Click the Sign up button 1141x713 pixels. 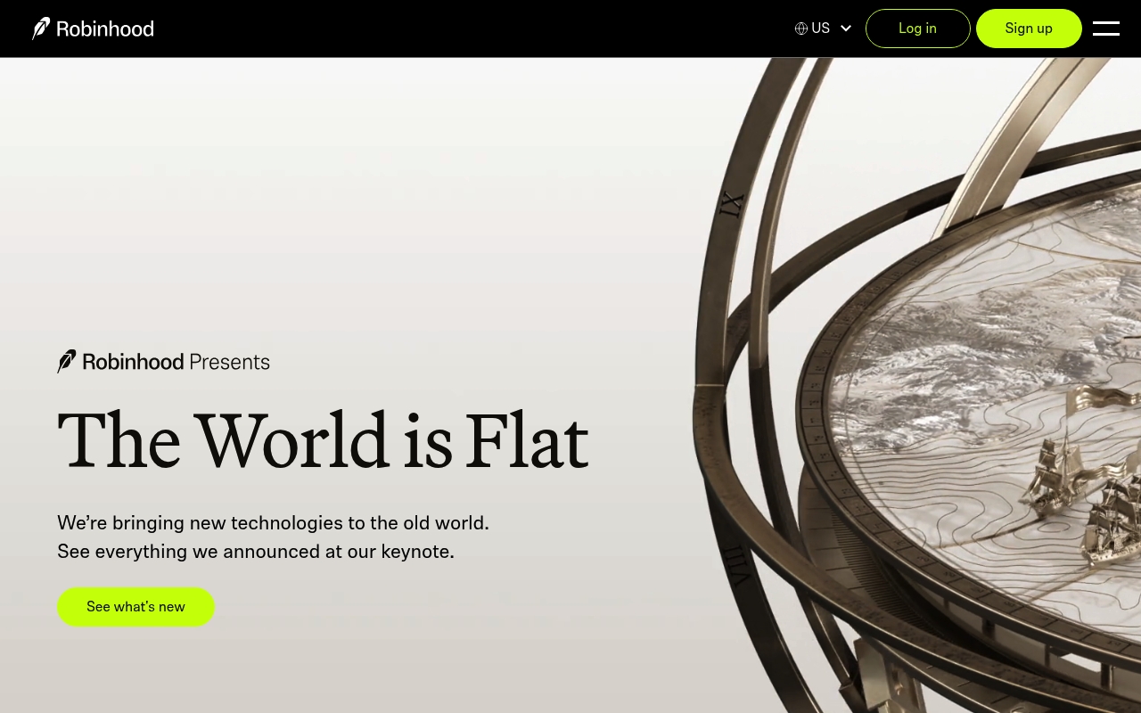[x=1029, y=29]
